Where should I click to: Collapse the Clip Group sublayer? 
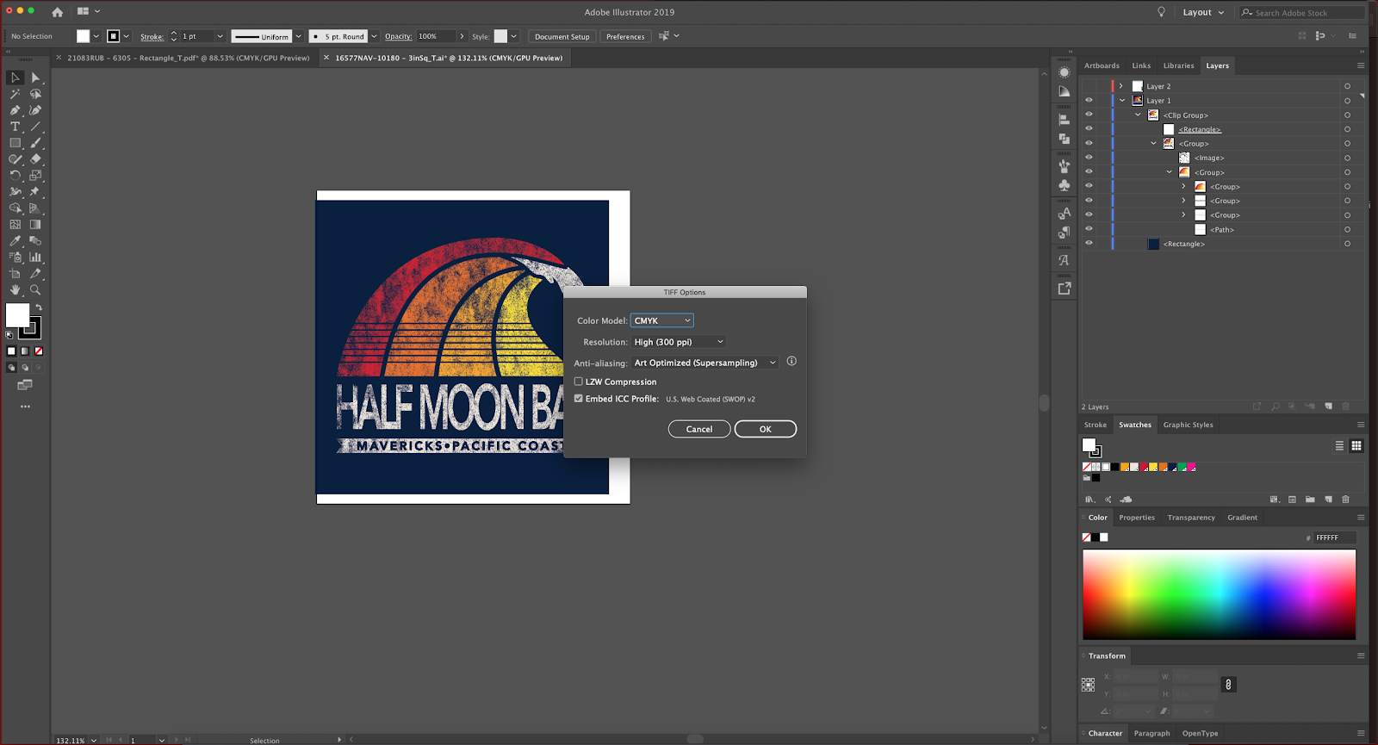[x=1138, y=115]
